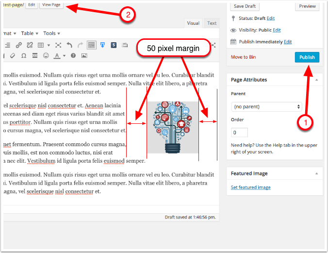Collapse the Page Attributes panel

[317, 80]
